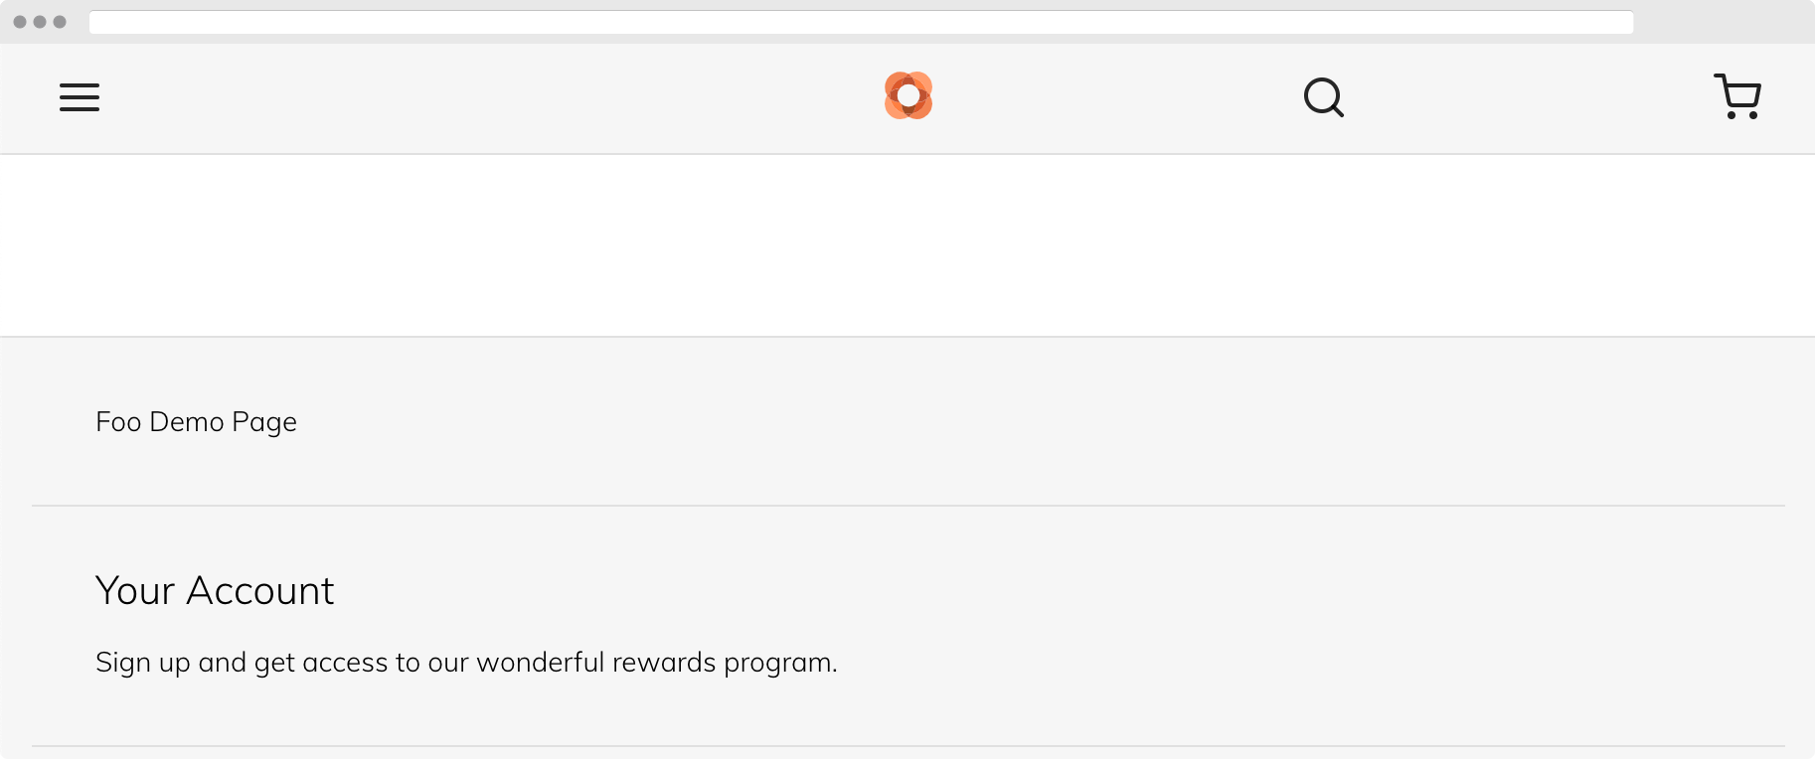
Task: Click the word "Account" in the heading
Action: (x=260, y=591)
